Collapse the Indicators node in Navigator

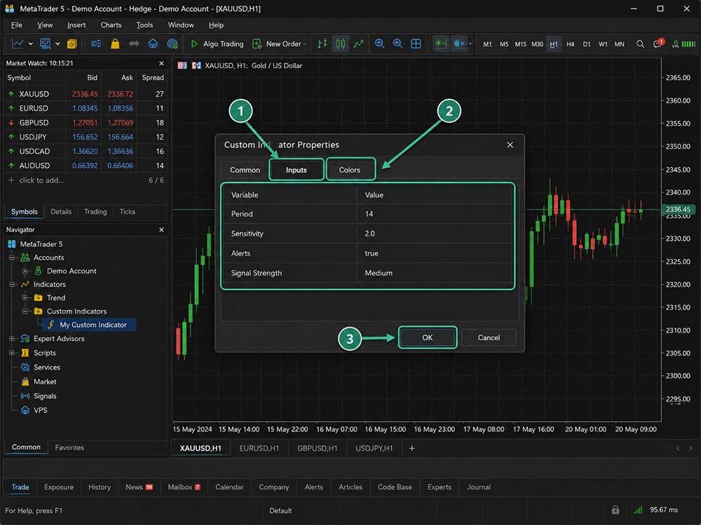tap(12, 284)
